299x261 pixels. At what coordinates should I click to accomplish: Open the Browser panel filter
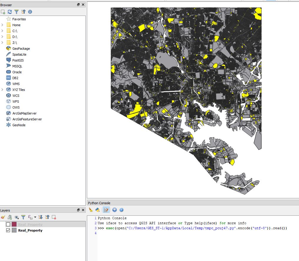(16, 12)
